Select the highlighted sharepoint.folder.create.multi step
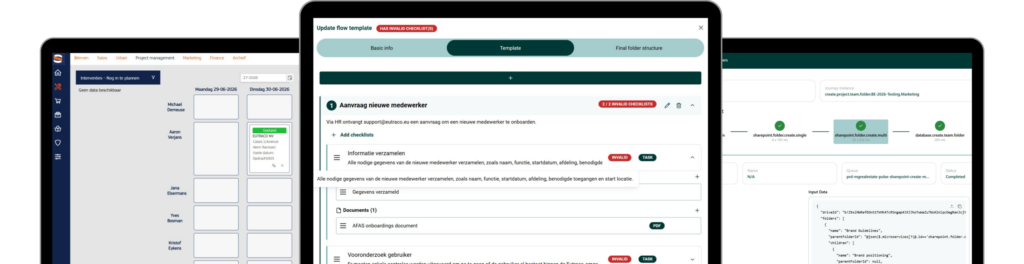This screenshot has height=264, width=1024. 861,131
